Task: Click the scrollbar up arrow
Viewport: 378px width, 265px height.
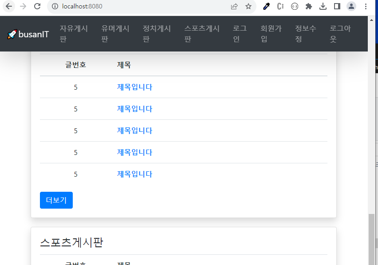Action: (x=371, y=20)
